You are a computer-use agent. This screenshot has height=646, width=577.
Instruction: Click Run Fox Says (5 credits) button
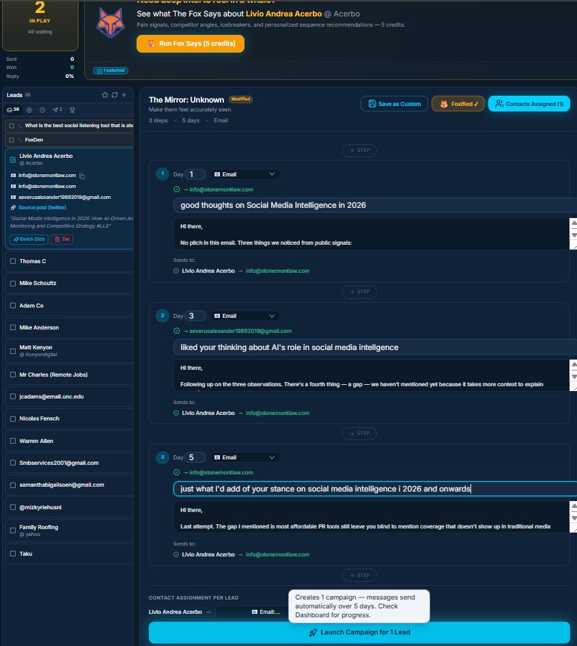pyautogui.click(x=190, y=44)
